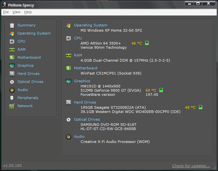Click the RAM icon in summary panel
This screenshot has height=171, width=218.
[69, 55]
